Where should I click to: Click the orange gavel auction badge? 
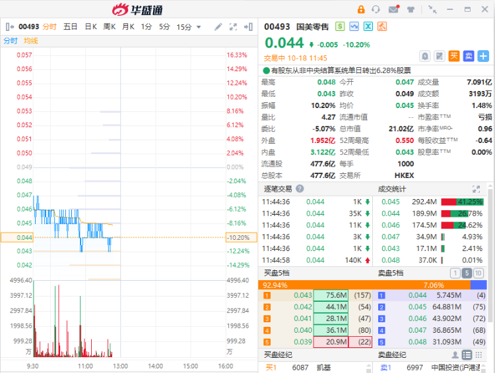coord(382,26)
